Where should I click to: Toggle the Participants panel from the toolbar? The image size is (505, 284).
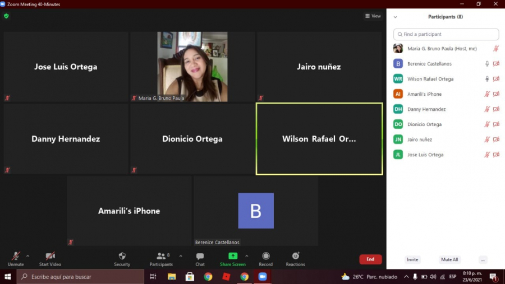point(161,258)
